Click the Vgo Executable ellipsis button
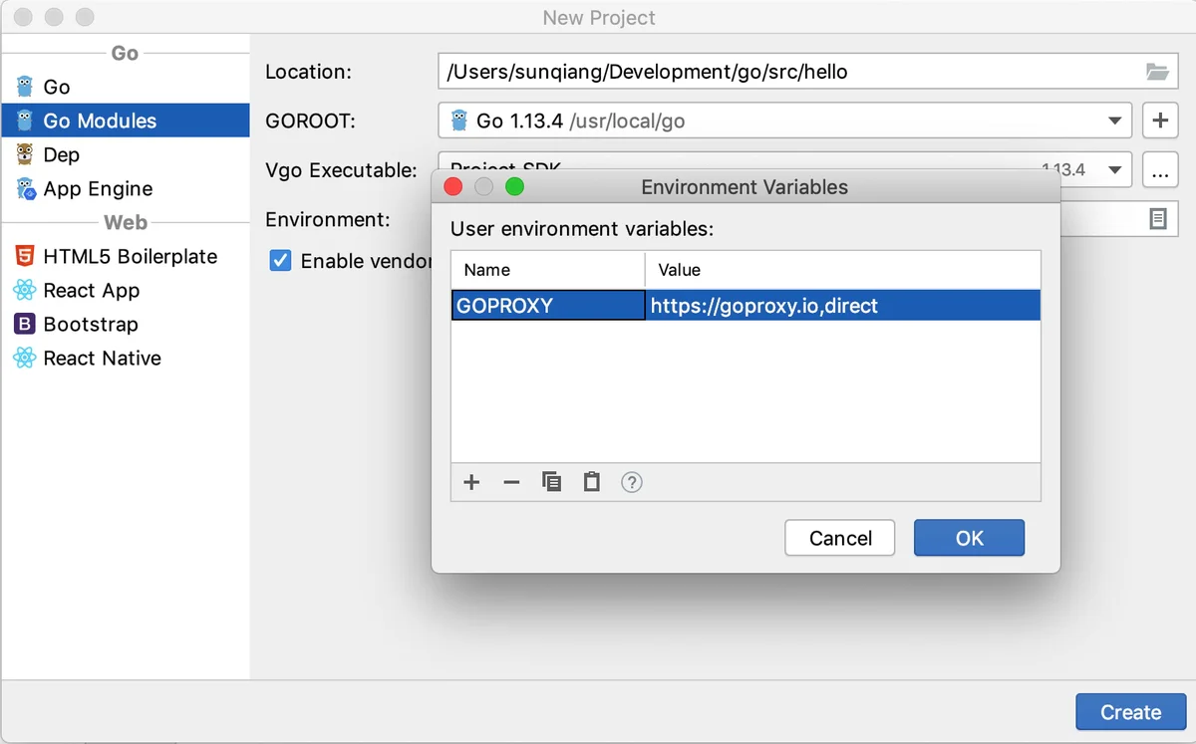 click(1160, 169)
